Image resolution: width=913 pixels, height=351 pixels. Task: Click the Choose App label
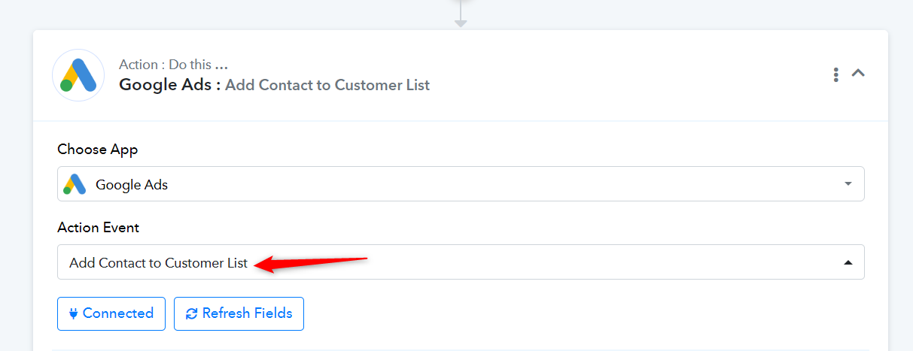click(x=98, y=150)
